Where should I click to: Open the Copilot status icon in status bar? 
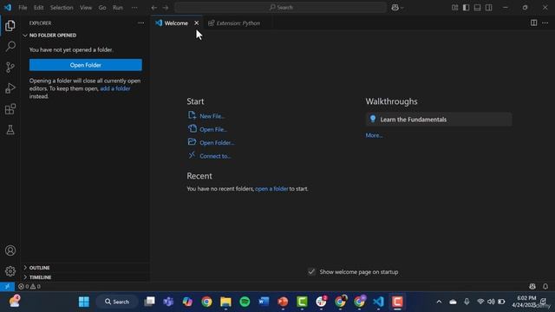532,287
